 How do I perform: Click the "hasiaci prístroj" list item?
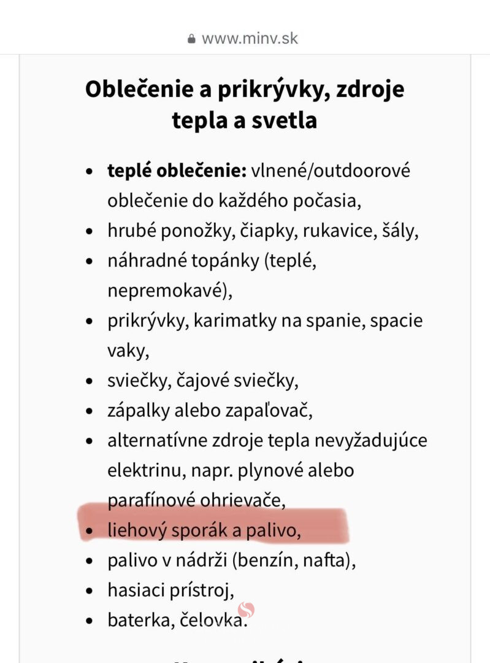pyautogui.click(x=170, y=591)
